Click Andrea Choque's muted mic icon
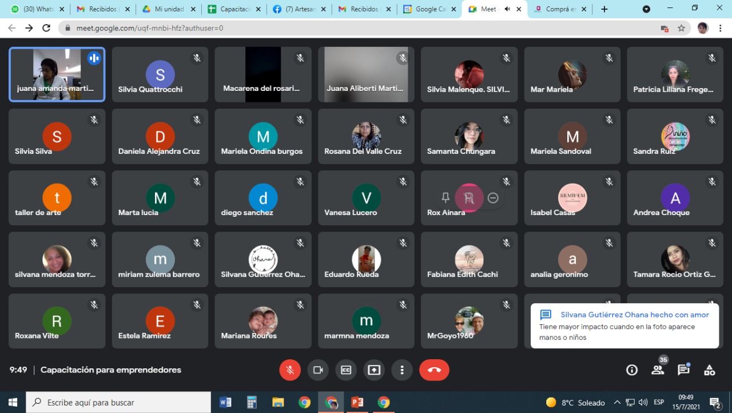 712,181
